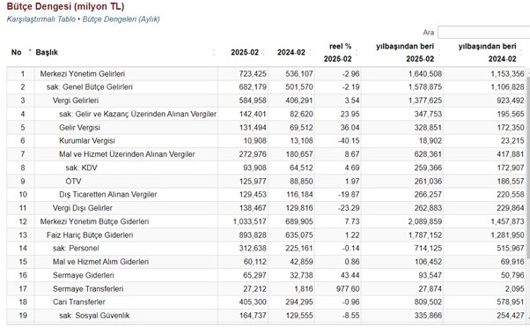Sort table by the No column
Screen dimensions: 530x328
[x=19, y=53]
